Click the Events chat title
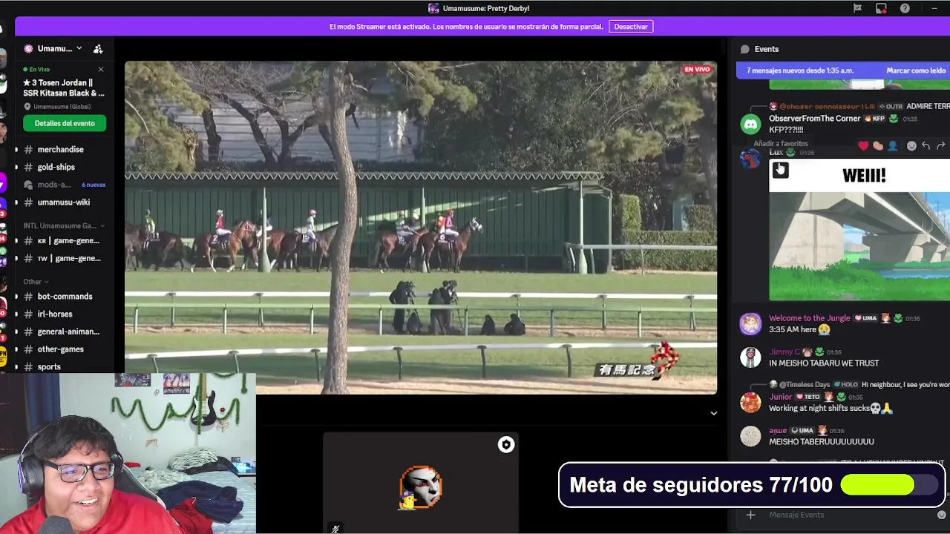This screenshot has height=534, width=950. tap(767, 49)
